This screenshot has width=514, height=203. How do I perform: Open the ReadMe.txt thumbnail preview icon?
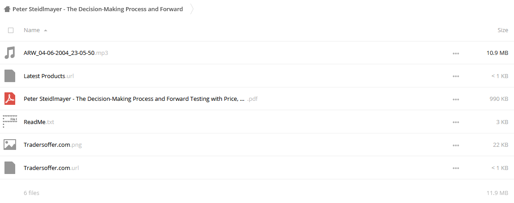[x=10, y=121]
